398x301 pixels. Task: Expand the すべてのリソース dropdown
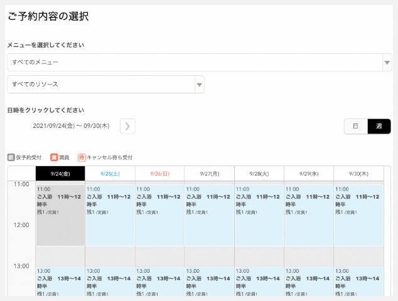[x=106, y=85]
